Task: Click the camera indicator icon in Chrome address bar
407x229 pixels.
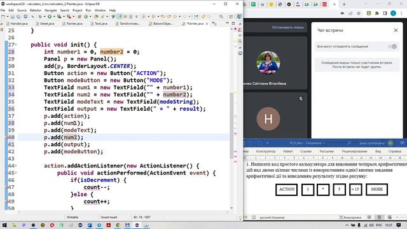Action: pos(342,13)
